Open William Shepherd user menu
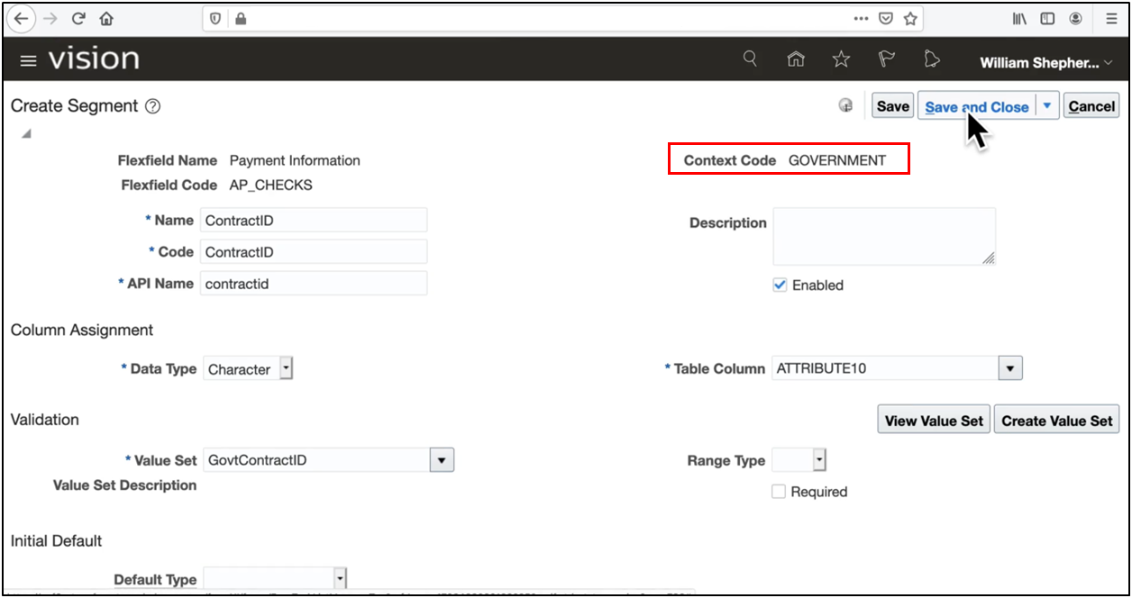 [x=1045, y=62]
